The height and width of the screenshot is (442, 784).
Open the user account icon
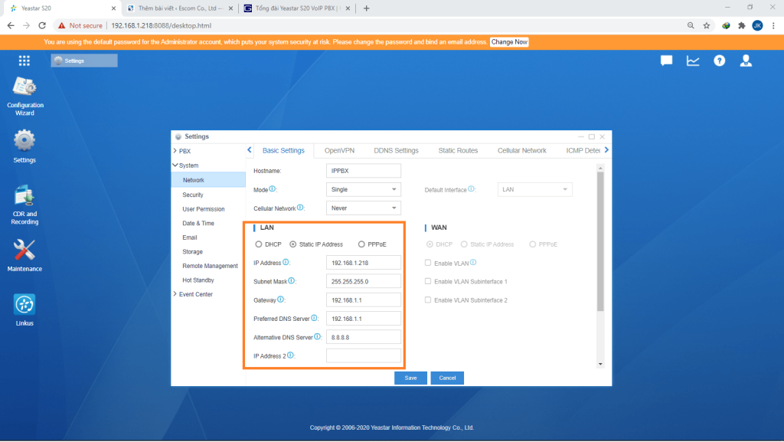[x=746, y=61]
